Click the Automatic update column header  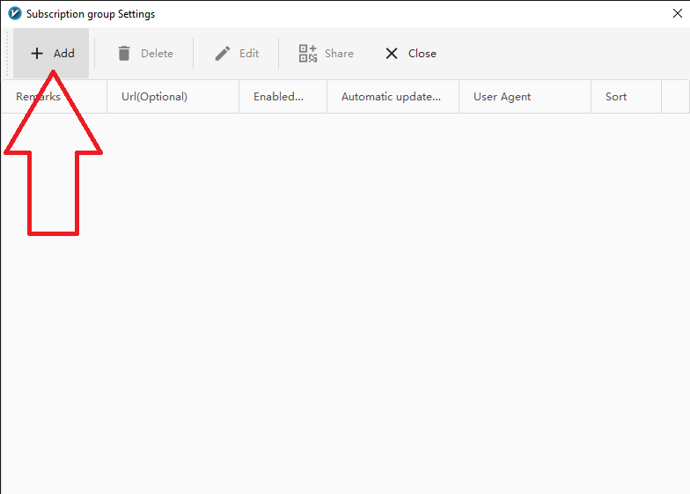point(391,97)
